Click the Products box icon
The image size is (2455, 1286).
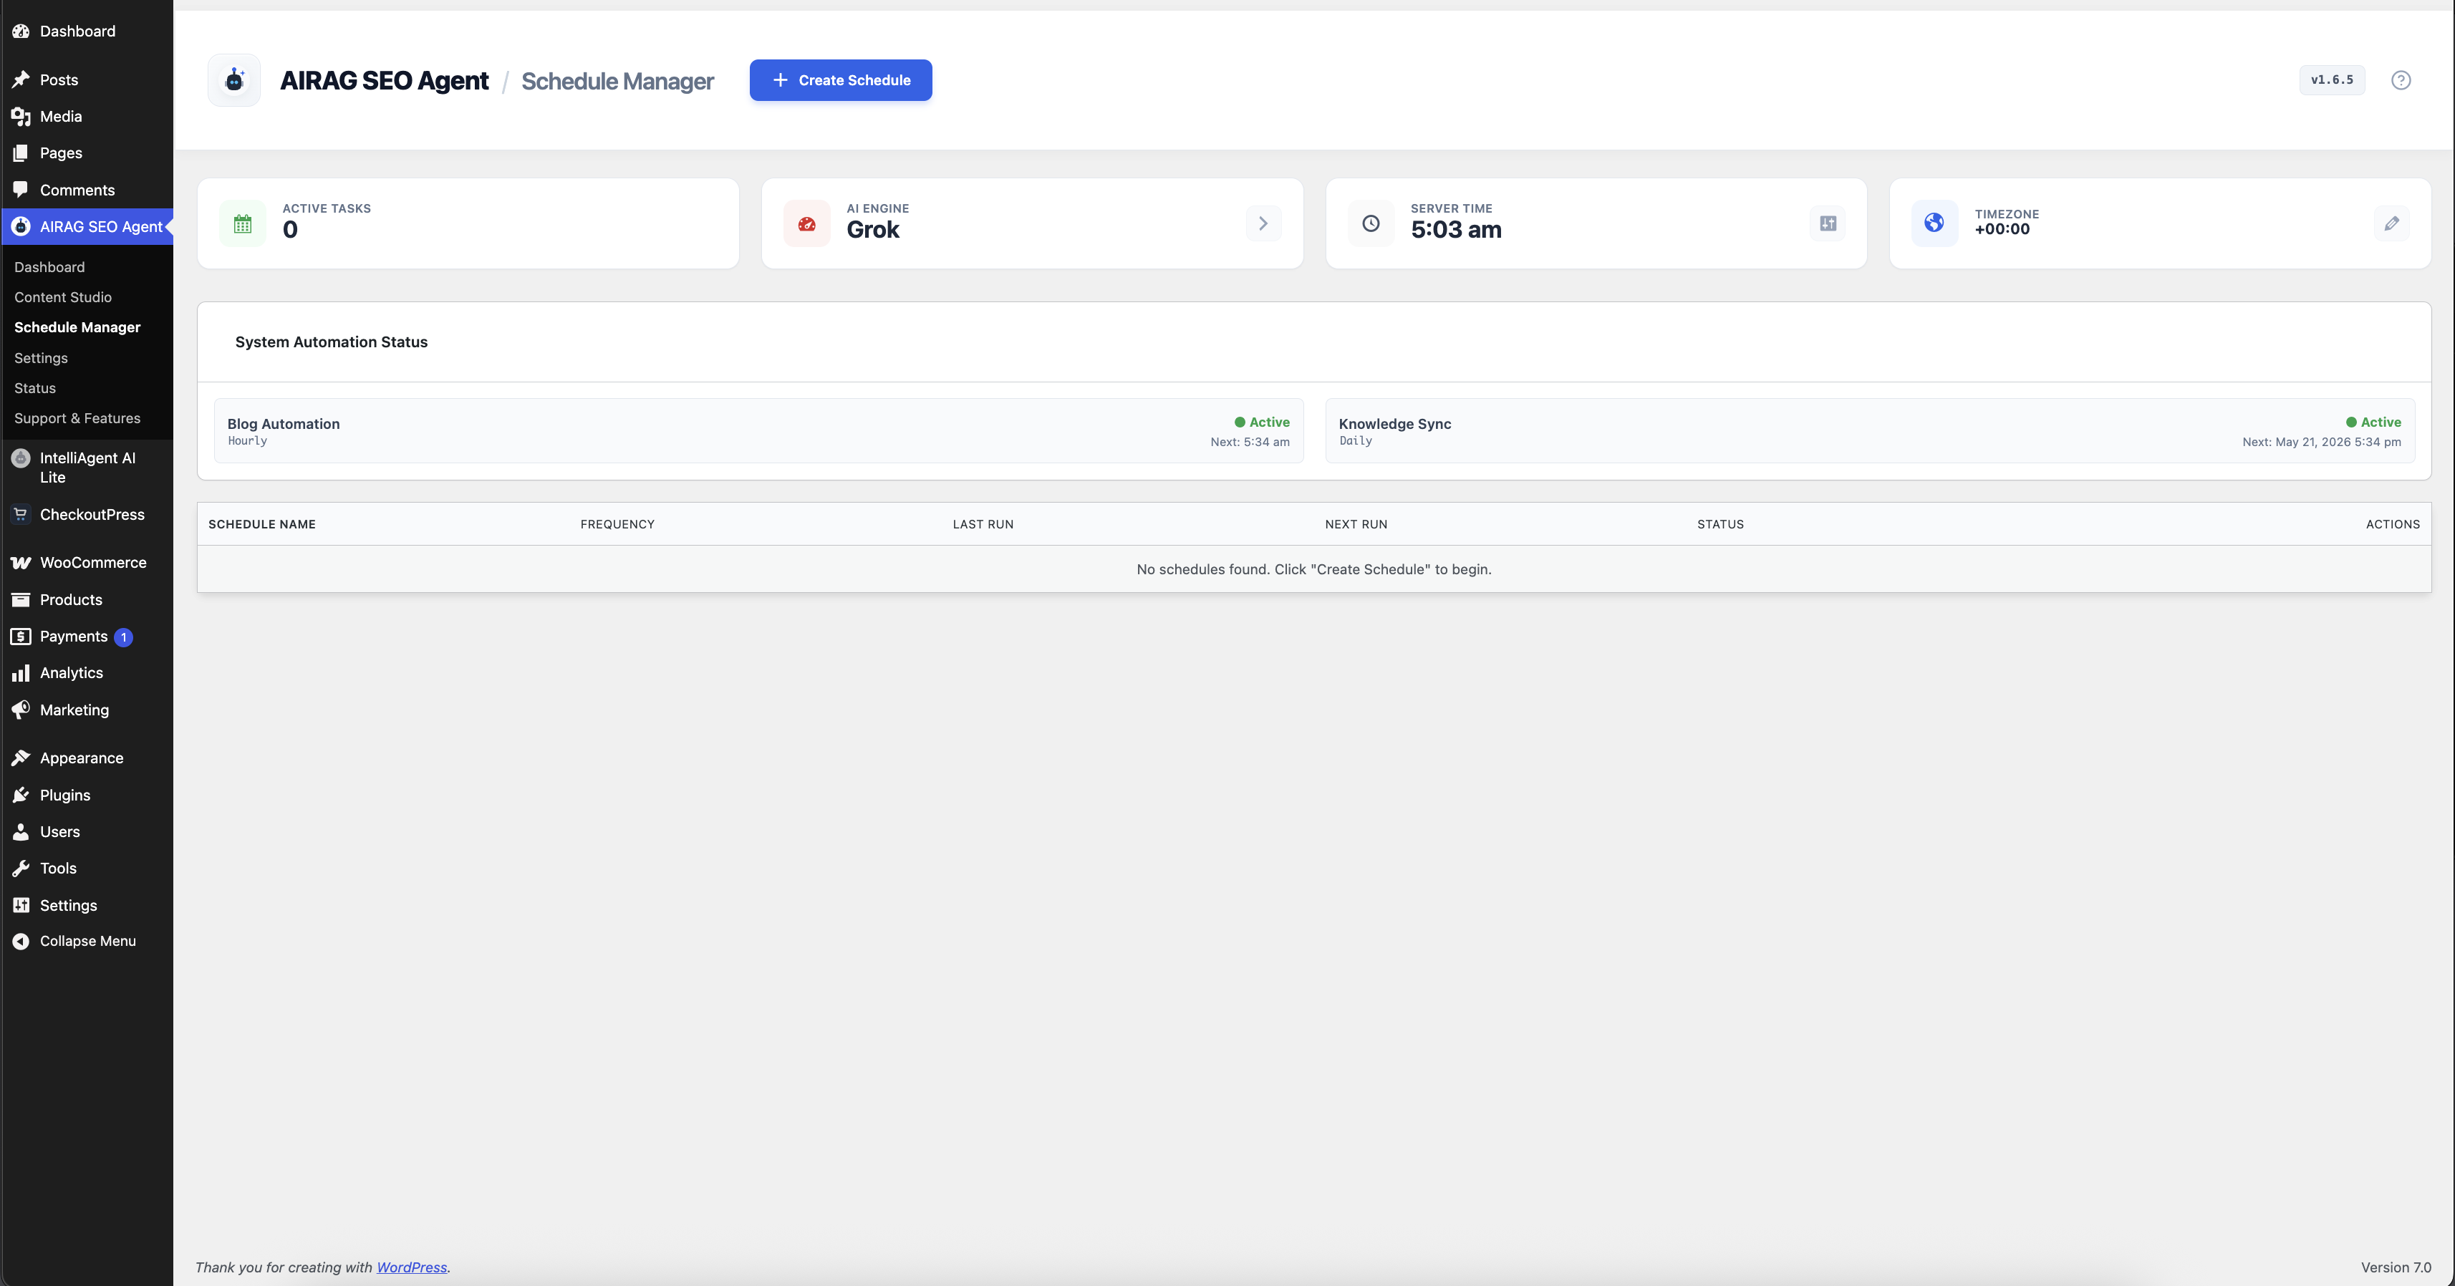click(x=21, y=600)
